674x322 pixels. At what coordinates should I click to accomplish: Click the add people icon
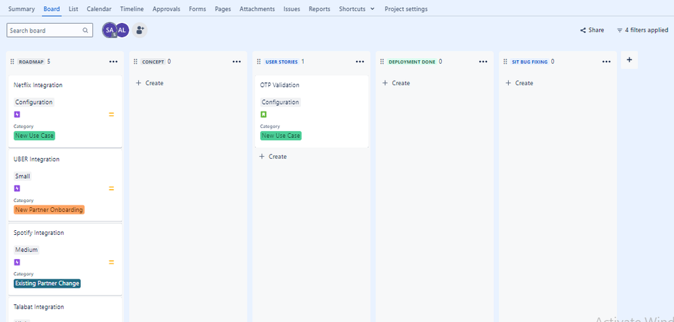pyautogui.click(x=140, y=30)
